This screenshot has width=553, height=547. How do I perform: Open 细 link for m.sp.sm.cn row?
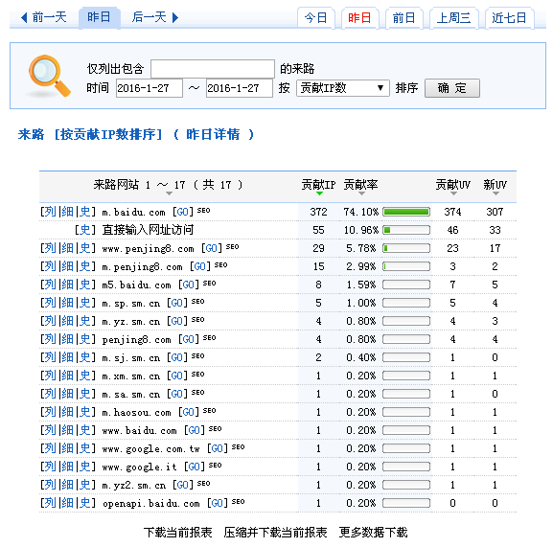(x=67, y=303)
